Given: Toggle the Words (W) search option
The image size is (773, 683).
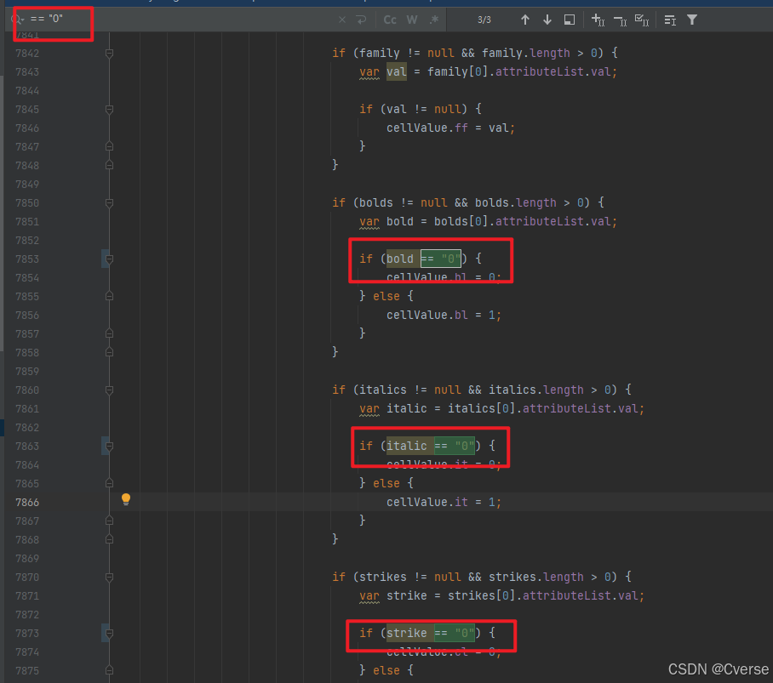Looking at the screenshot, I should pos(412,20).
